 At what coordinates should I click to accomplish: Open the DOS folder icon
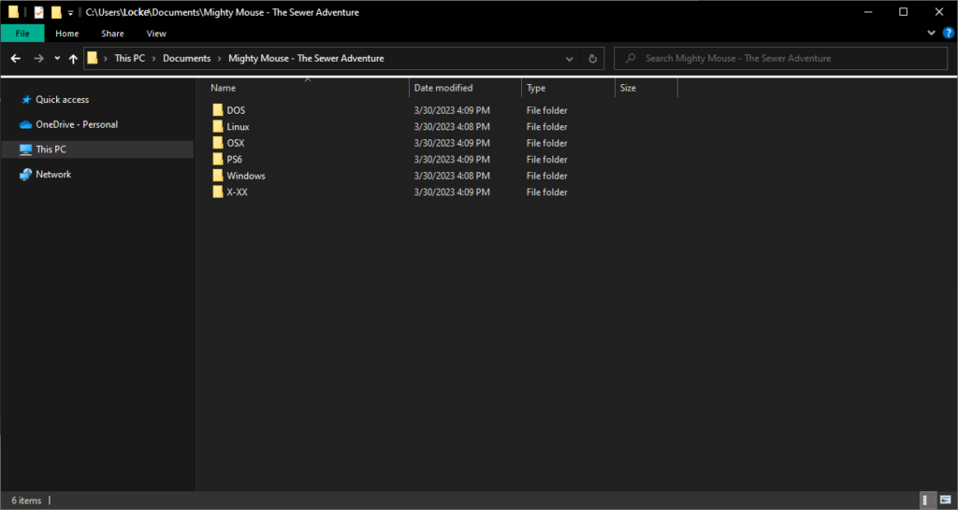point(217,110)
